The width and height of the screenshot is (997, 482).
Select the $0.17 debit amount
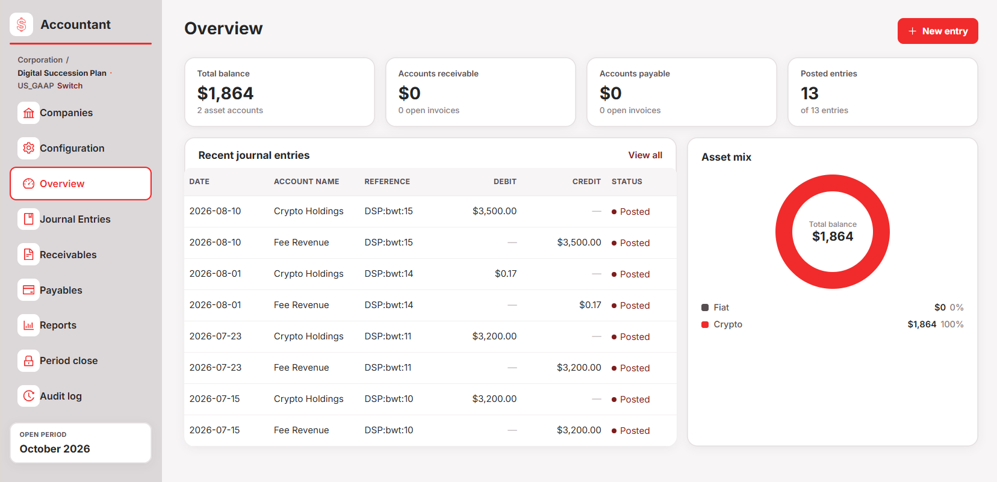point(506,274)
